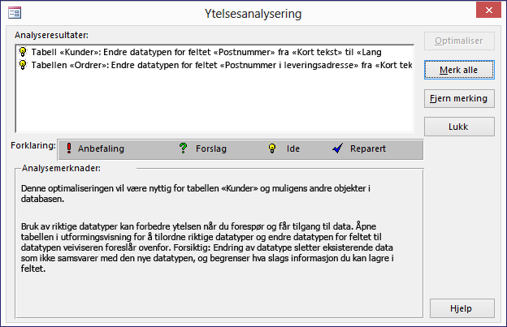Screen dimensions: 507x327
Task: Click Fjern merking to deselect results
Action: click(459, 98)
